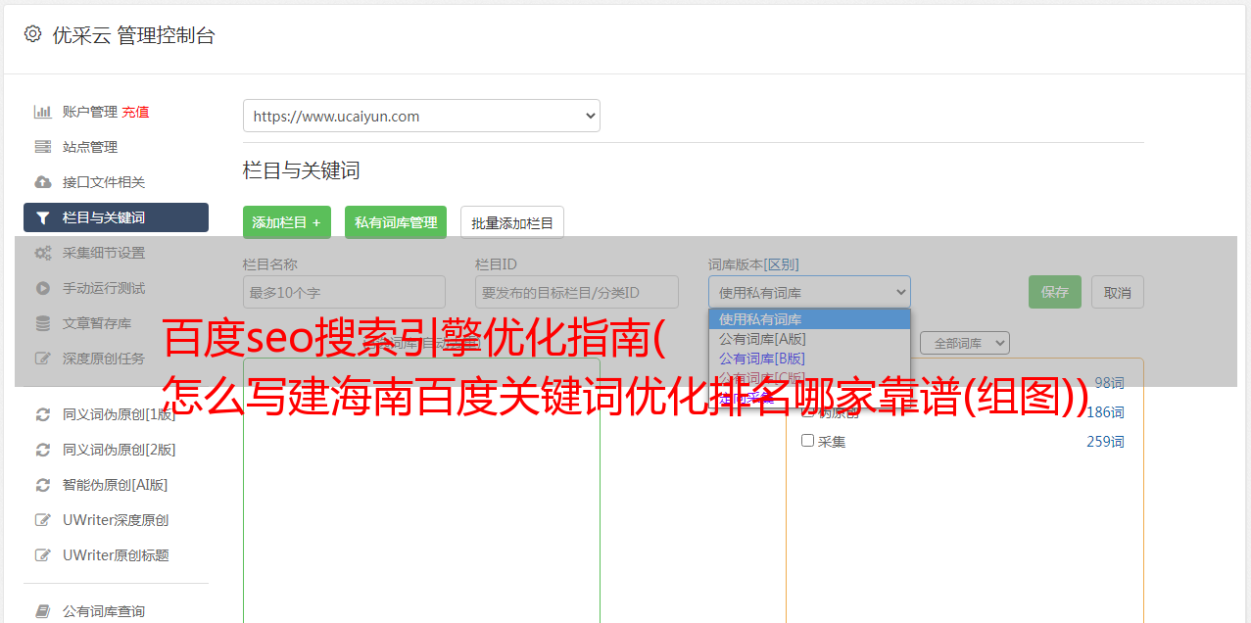Tick the checkbox in the 186词 row
This screenshot has width=1251, height=623.
coord(808,411)
